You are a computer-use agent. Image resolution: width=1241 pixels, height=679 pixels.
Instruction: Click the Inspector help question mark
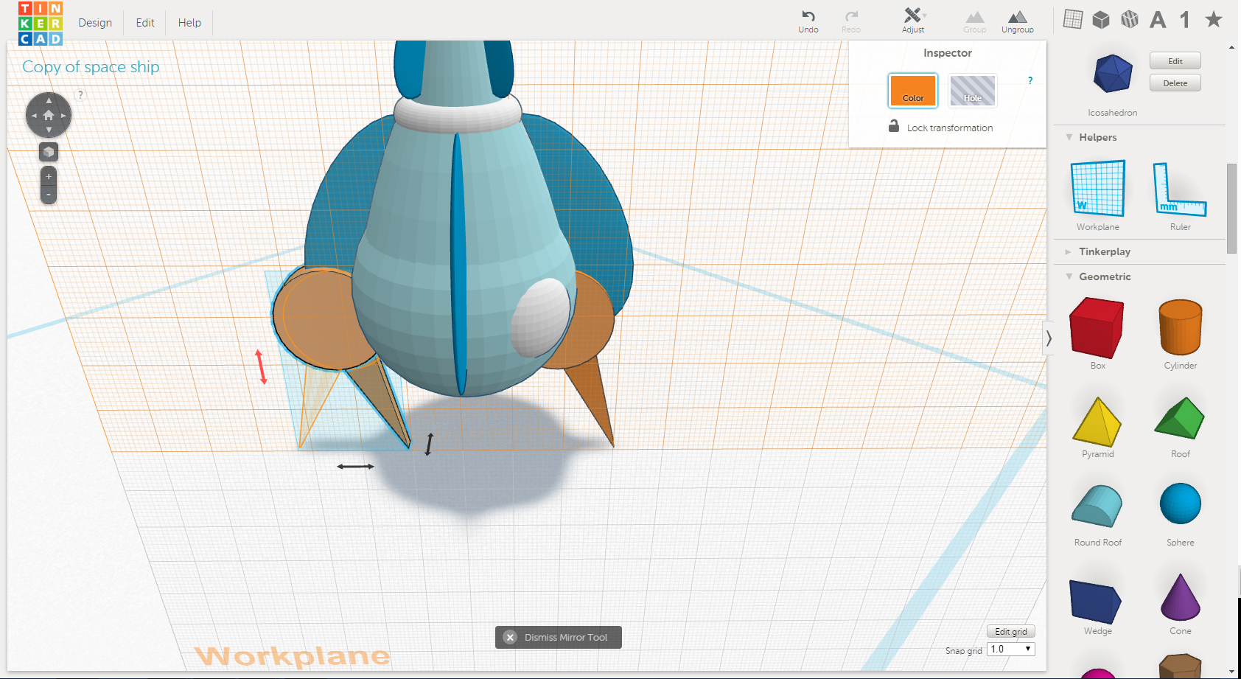(x=1030, y=80)
